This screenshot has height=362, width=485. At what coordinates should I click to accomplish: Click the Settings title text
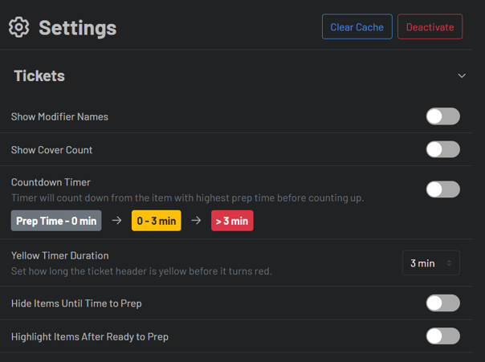[77, 27]
